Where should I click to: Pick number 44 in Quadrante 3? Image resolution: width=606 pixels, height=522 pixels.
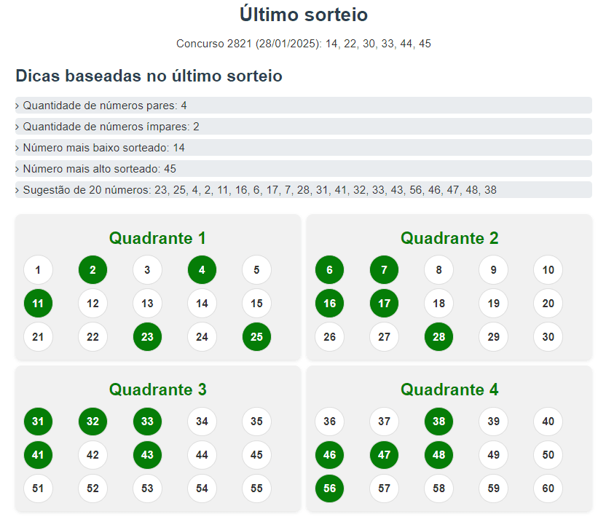[202, 455]
